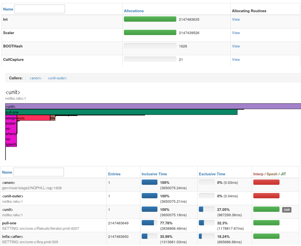Image resolution: width=301 pixels, height=246 pixels.
Task: Select the magenta assign-scalar flame graph block
Action: tap(11, 131)
